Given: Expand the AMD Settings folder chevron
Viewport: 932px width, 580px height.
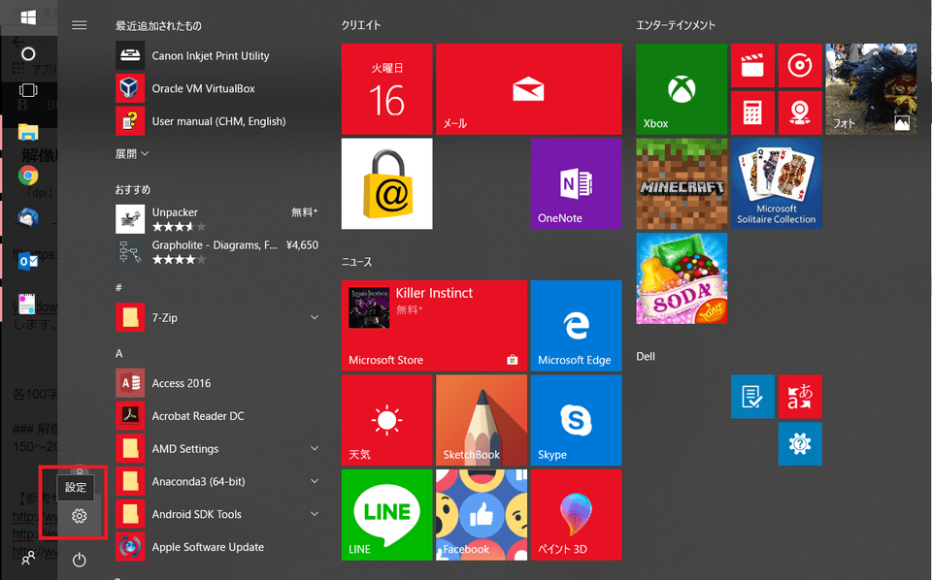Looking at the screenshot, I should 314,448.
